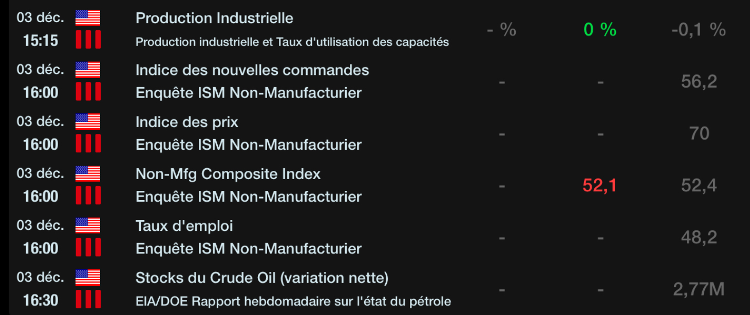Click the 2,77M previous value

click(698, 289)
